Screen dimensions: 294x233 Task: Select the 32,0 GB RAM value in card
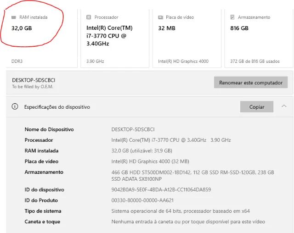(x=22, y=28)
